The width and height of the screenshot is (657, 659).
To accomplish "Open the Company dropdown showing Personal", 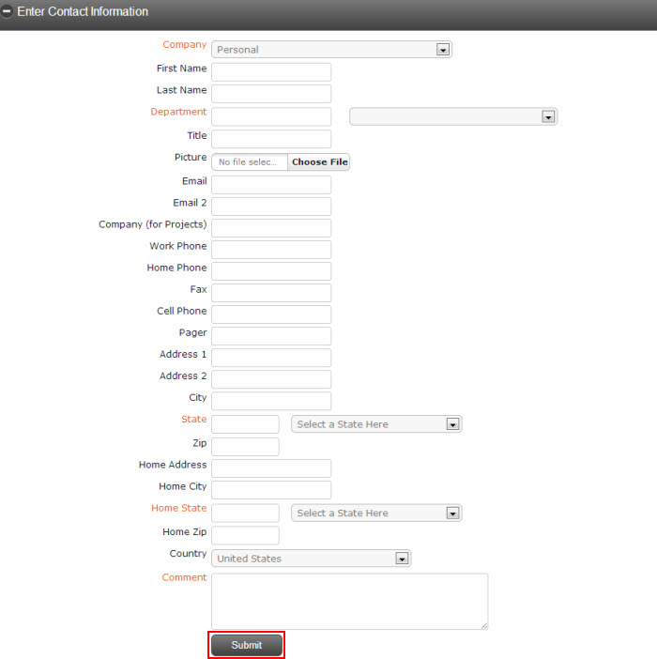I will [x=331, y=49].
